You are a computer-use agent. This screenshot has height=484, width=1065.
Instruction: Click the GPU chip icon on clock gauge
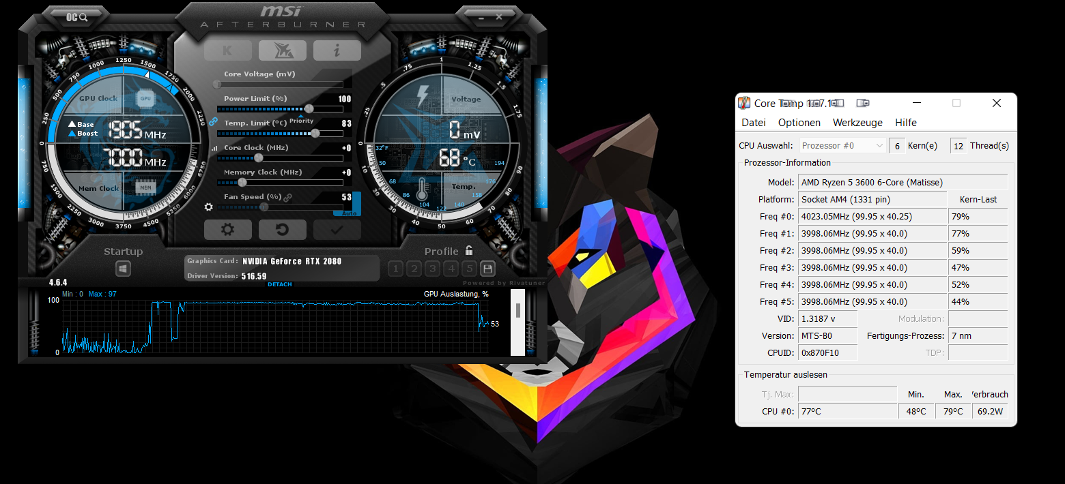tap(145, 99)
